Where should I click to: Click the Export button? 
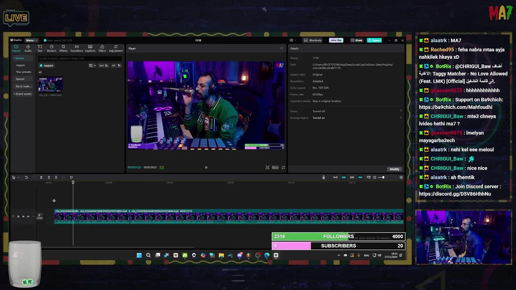click(375, 40)
